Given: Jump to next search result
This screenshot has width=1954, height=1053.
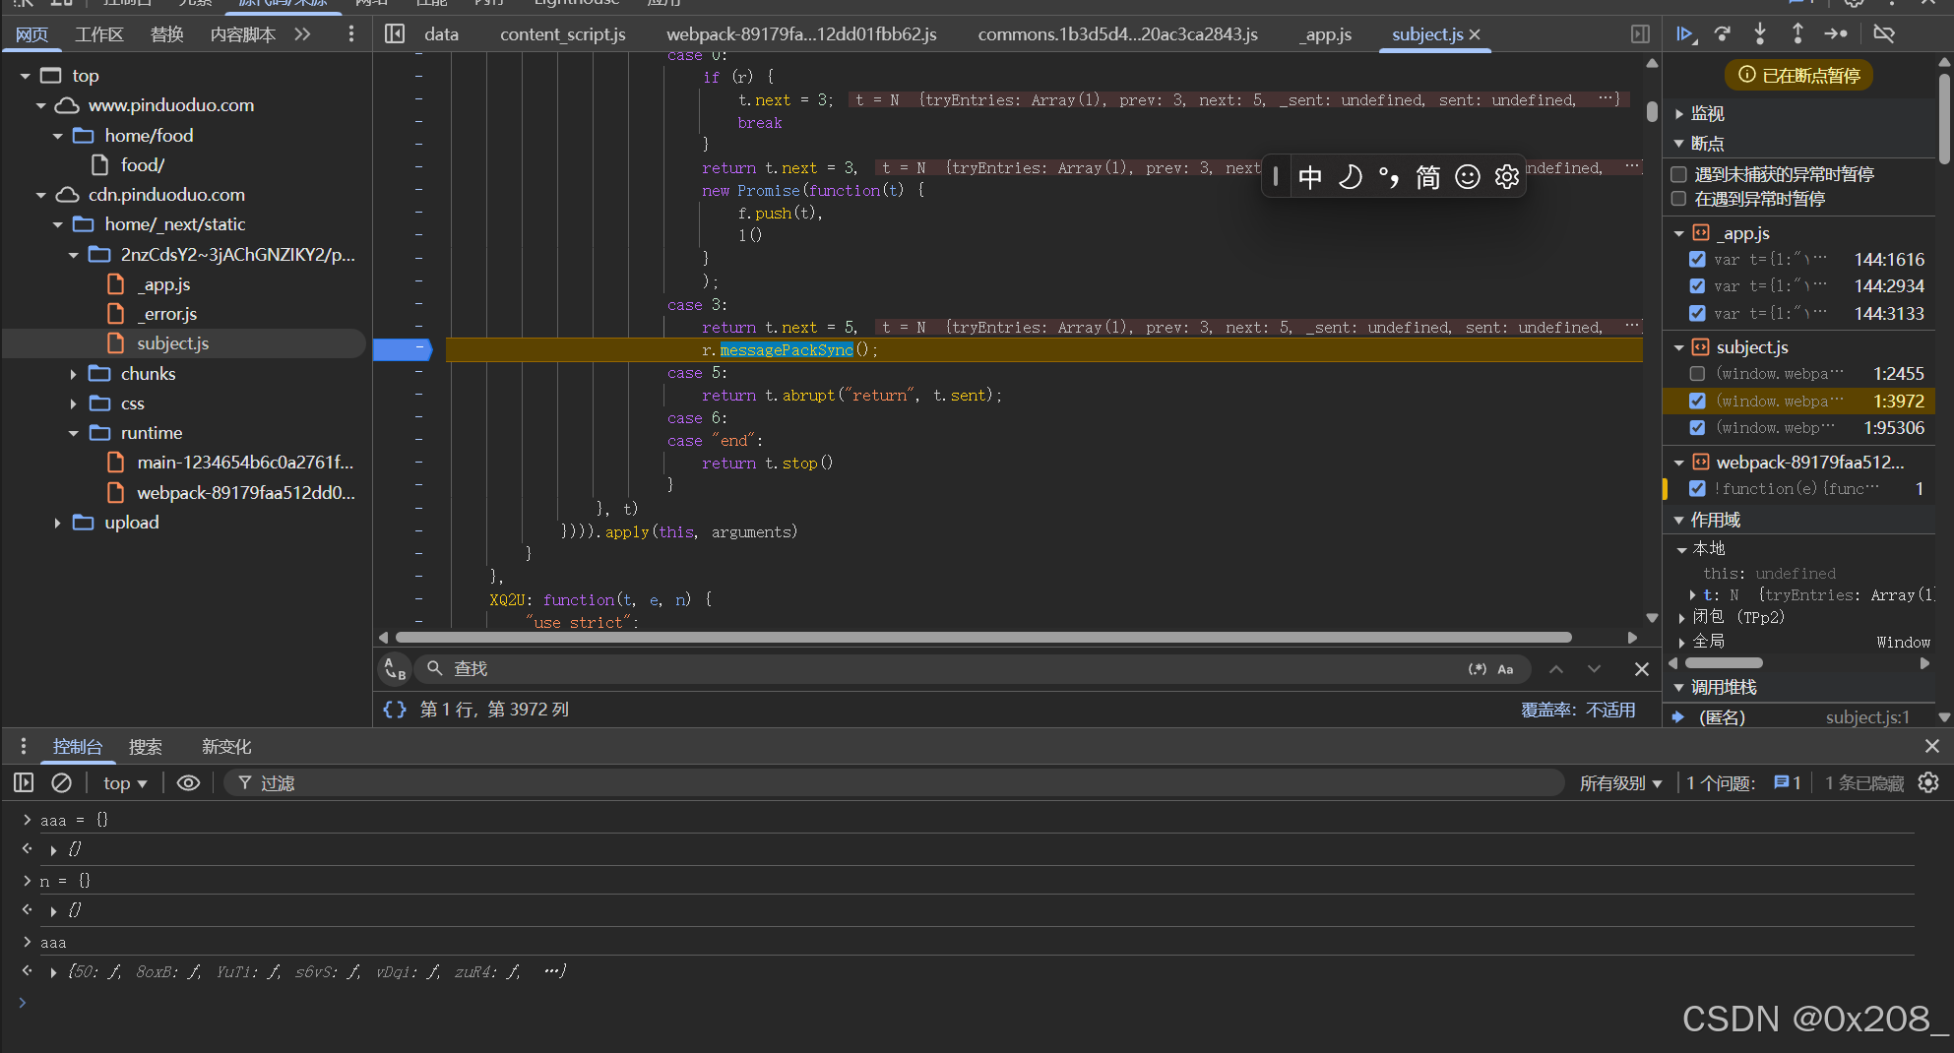Looking at the screenshot, I should tap(1594, 669).
